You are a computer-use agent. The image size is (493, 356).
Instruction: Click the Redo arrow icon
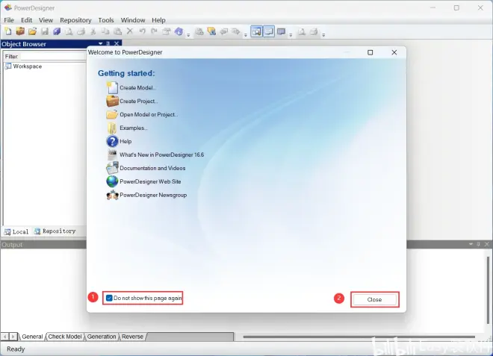154,31
